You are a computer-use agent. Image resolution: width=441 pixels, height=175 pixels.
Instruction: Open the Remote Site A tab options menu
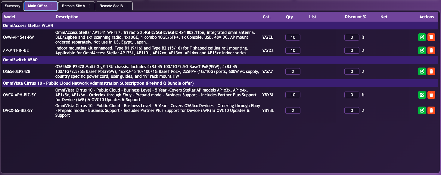pyautogui.click(x=89, y=6)
